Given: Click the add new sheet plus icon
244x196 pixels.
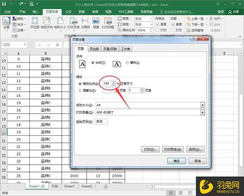Looking at the screenshot, I should coord(106,187).
